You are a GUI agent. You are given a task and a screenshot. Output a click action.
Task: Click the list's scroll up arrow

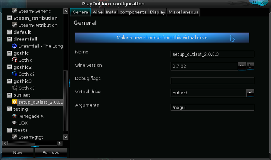pos(66,11)
